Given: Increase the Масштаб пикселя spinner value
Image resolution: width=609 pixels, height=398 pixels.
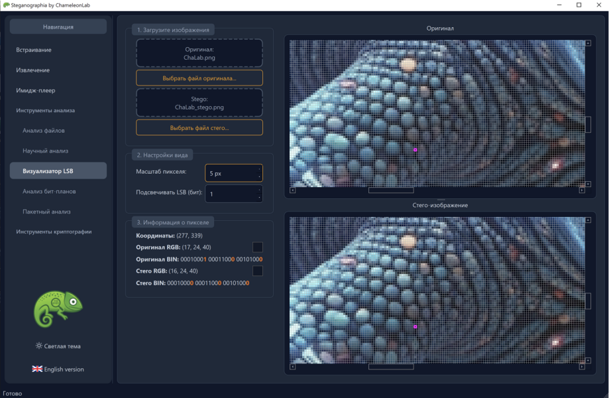Looking at the screenshot, I should (x=259, y=169).
